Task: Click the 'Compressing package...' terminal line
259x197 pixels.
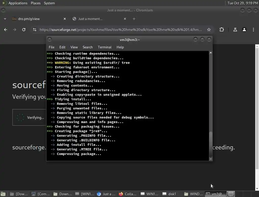Action: [79, 154]
